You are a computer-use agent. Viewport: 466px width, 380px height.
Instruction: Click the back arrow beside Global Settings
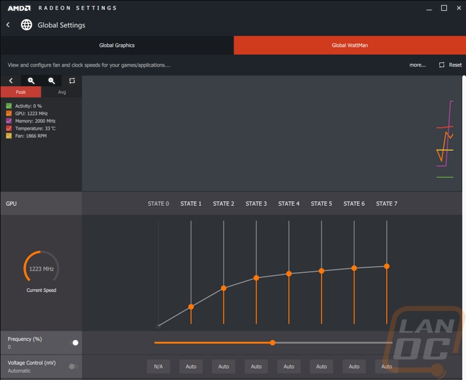click(8, 25)
